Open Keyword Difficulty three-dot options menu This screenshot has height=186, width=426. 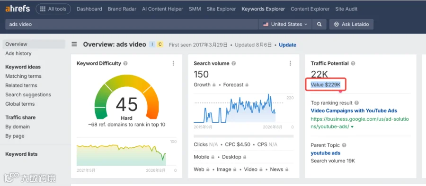click(x=173, y=63)
